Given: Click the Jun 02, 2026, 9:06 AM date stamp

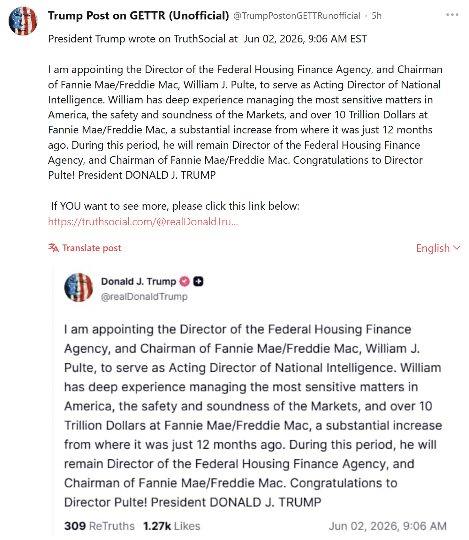Looking at the screenshot, I should [388, 526].
